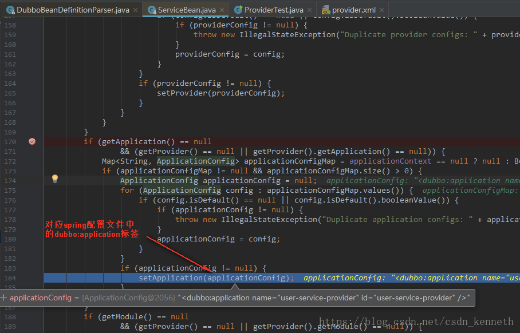The height and width of the screenshot is (333, 520).
Task: Open the provider.xml tab
Action: pos(353,10)
